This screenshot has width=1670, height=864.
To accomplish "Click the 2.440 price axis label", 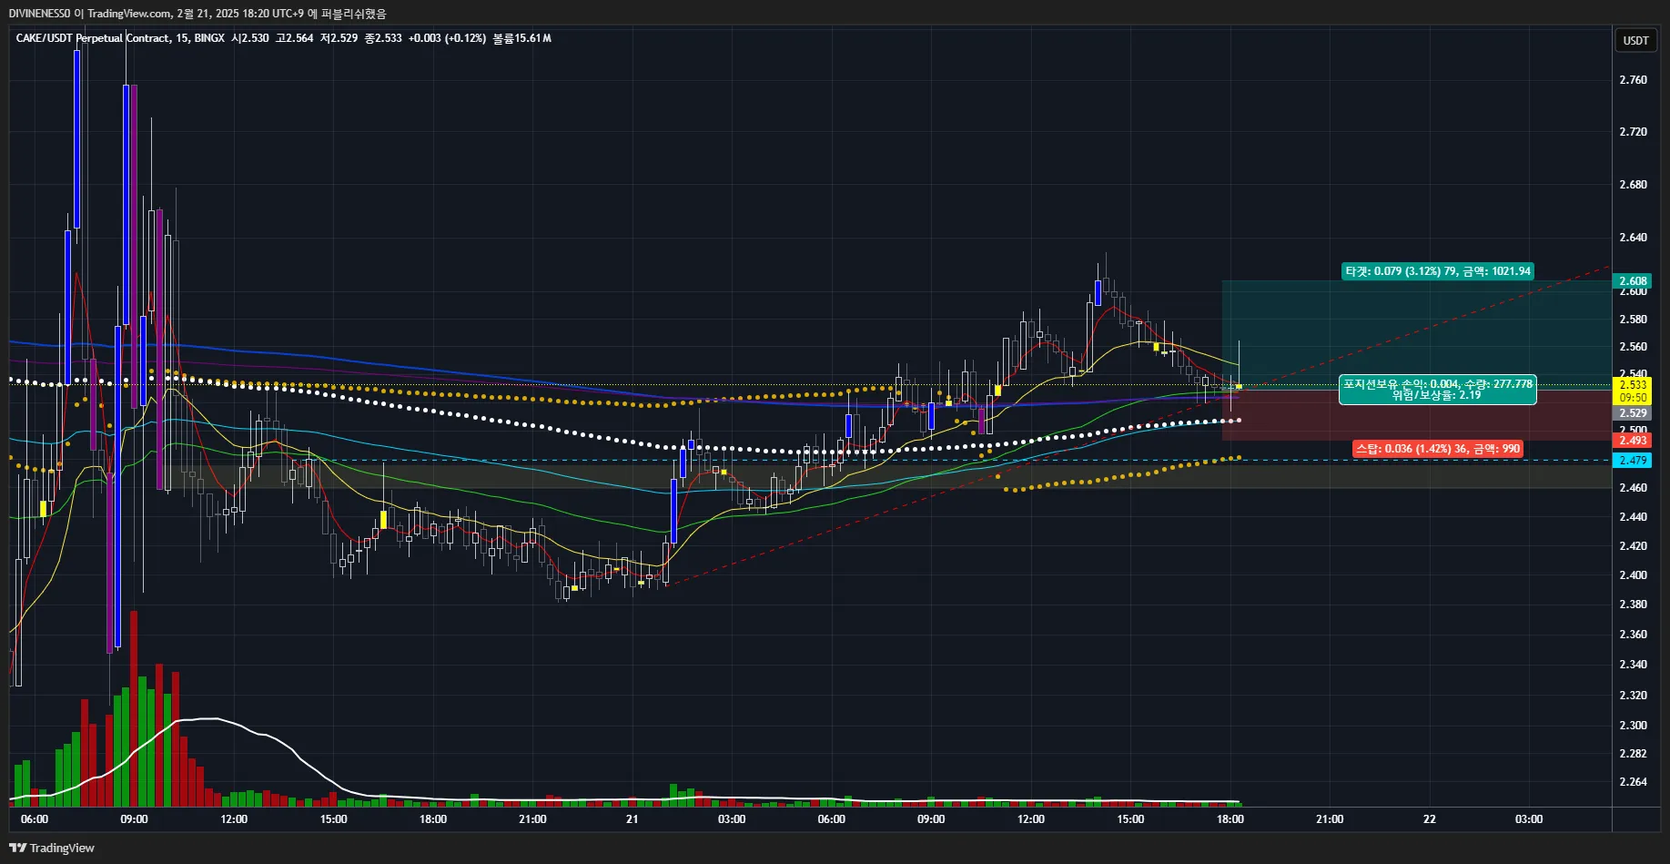I will 1633,517.
